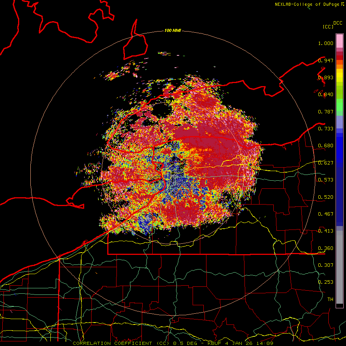Viewport: 346px width, 346px height.
Task: Click the 0.573 scale value
Action: tap(326, 180)
